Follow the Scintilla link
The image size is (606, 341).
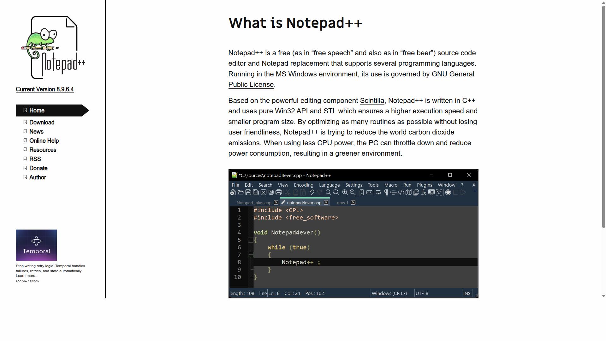pyautogui.click(x=372, y=101)
